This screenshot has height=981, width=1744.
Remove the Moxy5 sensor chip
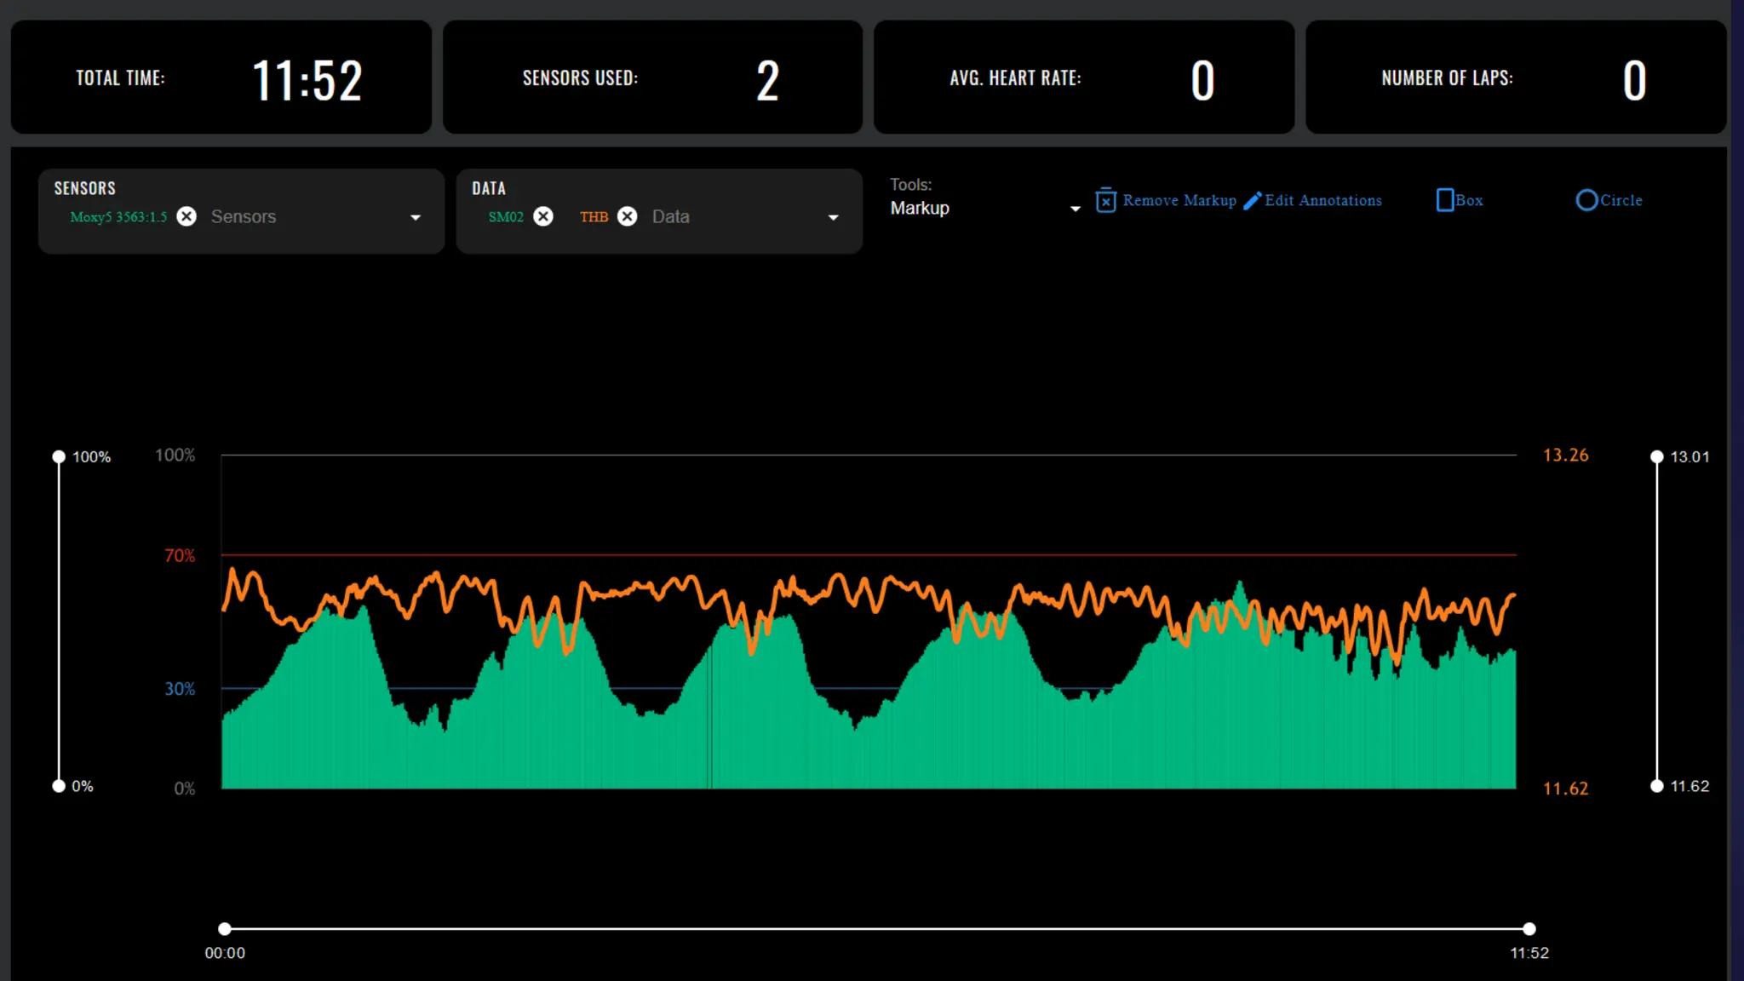pyautogui.click(x=186, y=216)
